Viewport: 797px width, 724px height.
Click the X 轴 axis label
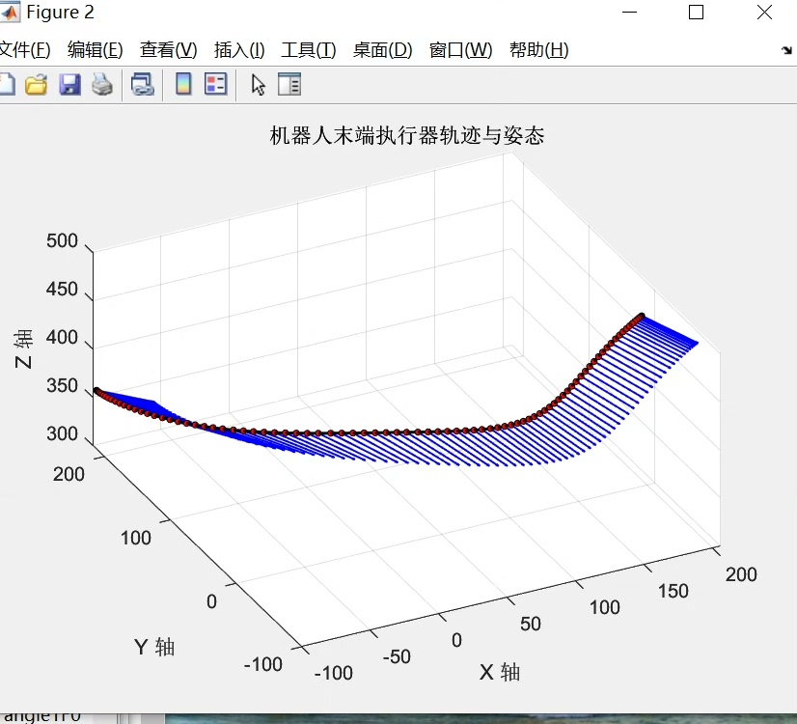point(500,672)
